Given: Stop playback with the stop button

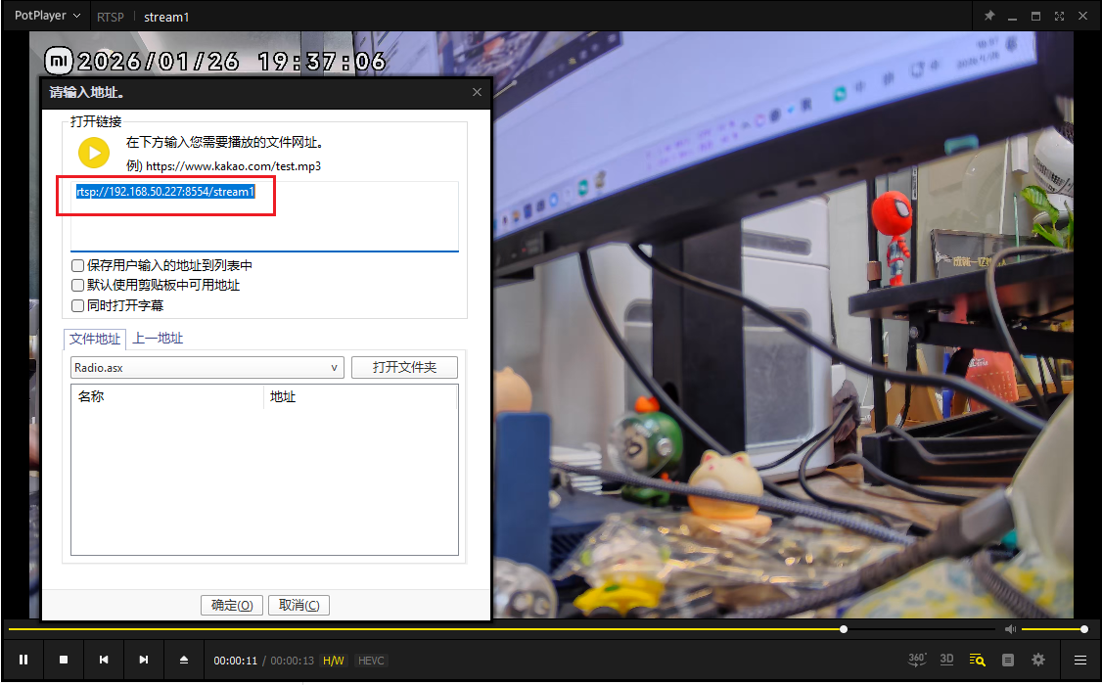Looking at the screenshot, I should [x=64, y=660].
